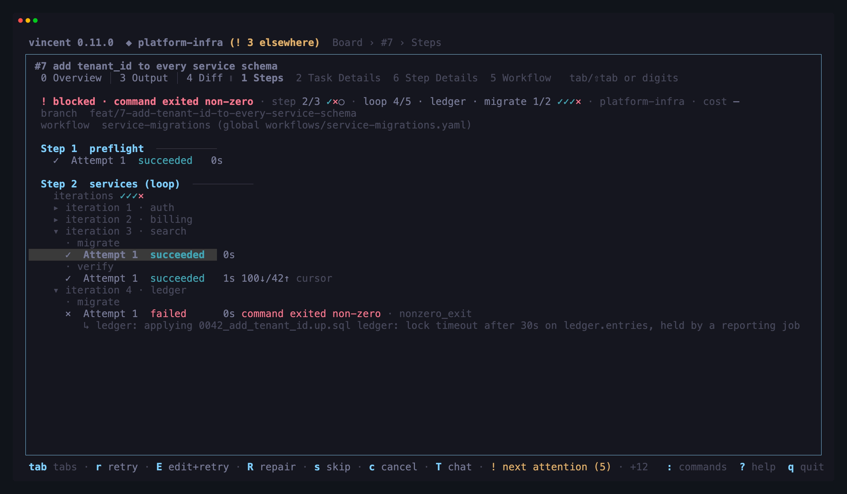
Task: Click the '#7 add tenant_id' task title
Action: point(156,66)
